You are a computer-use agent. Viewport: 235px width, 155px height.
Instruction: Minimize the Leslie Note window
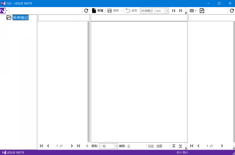[208, 3]
